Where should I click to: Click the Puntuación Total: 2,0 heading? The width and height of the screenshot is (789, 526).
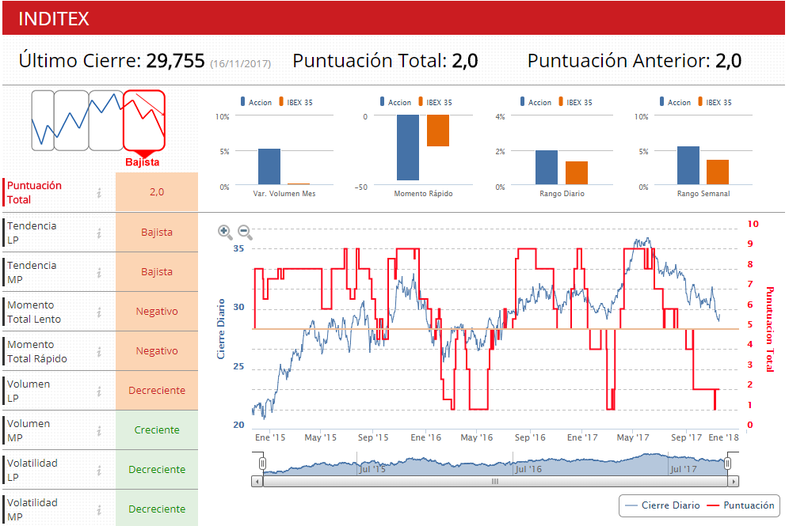click(x=385, y=61)
